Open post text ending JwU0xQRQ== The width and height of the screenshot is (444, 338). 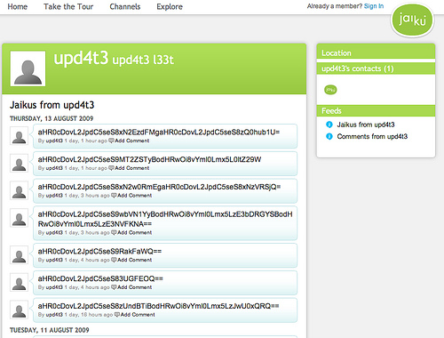pyautogui.click(x=158, y=306)
